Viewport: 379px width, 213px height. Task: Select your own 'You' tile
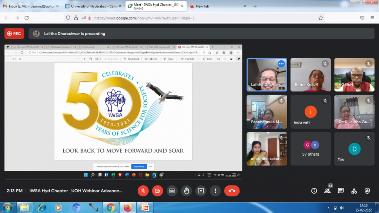(354, 149)
